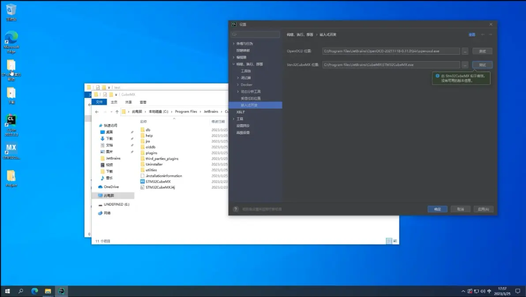Open the Recycle Bin desktop icon

tap(11, 12)
